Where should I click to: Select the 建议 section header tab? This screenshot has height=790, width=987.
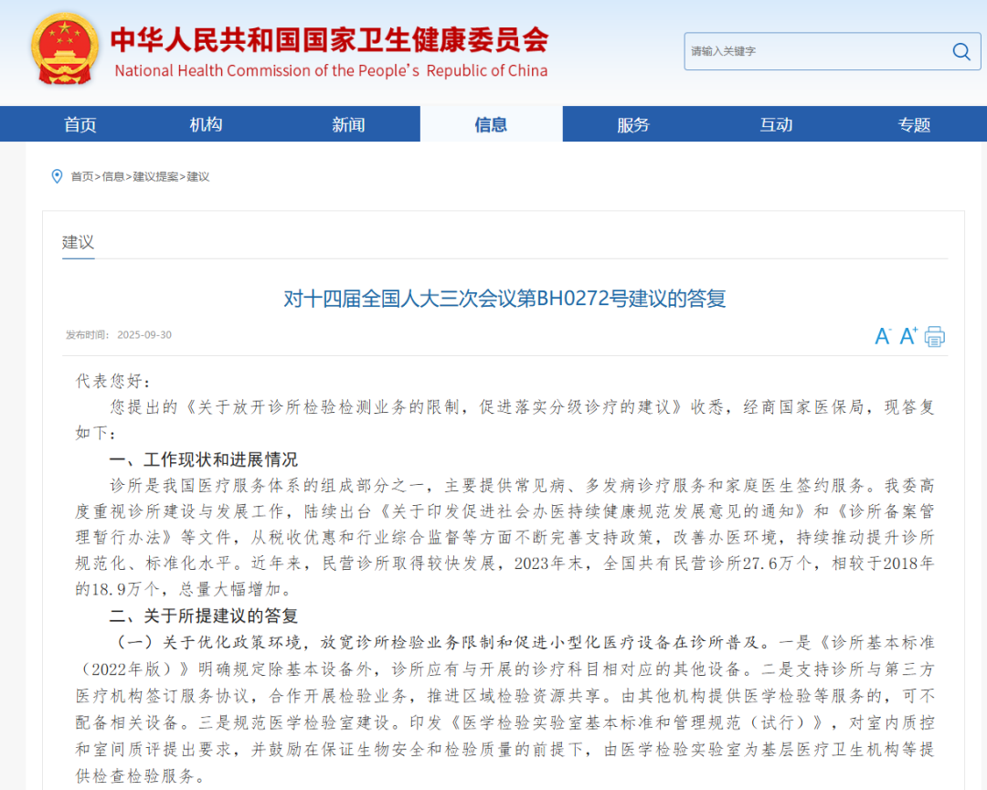tap(77, 242)
